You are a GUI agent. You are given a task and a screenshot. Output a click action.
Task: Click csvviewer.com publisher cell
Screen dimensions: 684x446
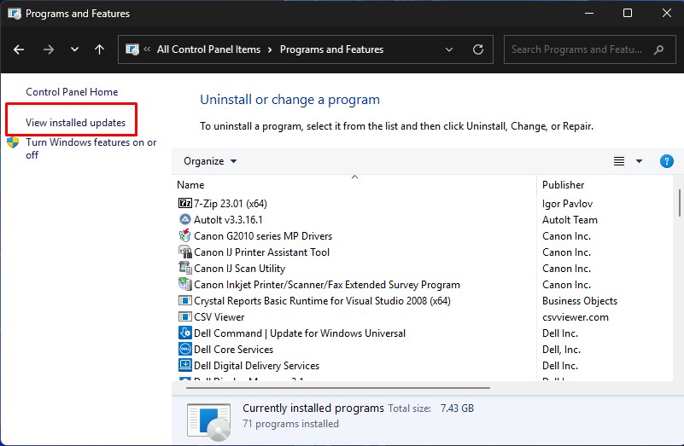[576, 317]
